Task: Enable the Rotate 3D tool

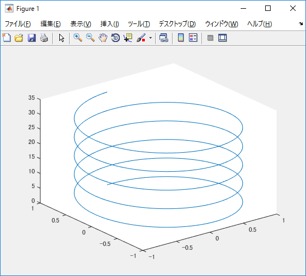Action: [x=115, y=38]
